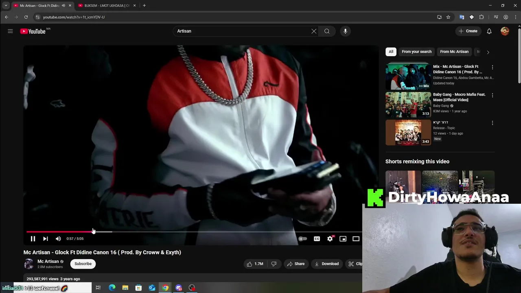Open the YouTube account avatar menu
The image size is (521, 293).
pos(505,31)
